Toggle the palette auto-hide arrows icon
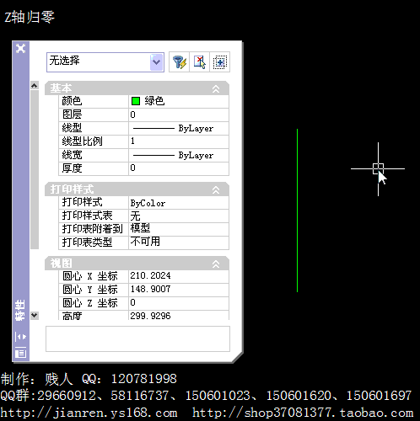This screenshot has height=421, width=420. click(x=20, y=336)
